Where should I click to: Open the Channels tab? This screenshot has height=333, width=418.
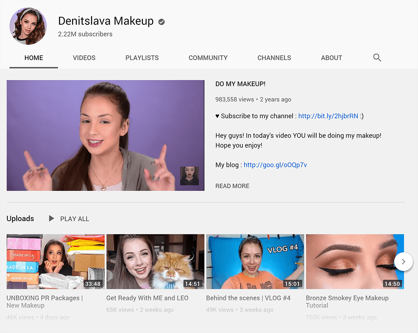[x=274, y=58]
